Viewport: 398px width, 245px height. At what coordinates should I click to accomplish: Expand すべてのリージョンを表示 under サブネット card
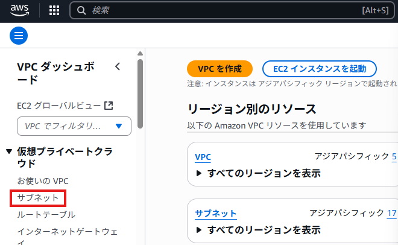(x=258, y=230)
